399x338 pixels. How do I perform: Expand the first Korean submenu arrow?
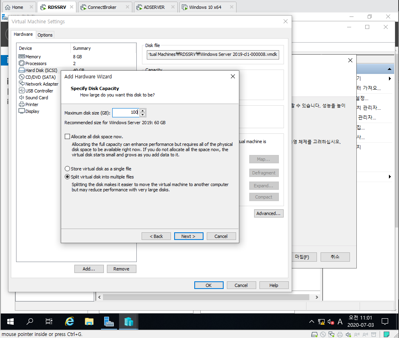pyautogui.click(x=390, y=78)
